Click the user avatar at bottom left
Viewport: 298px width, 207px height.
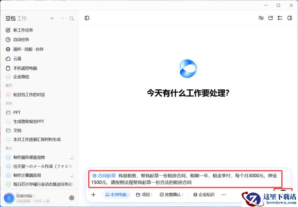point(9,198)
